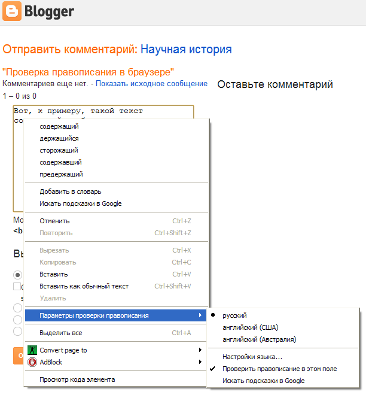This screenshot has height=395, width=366.
Task: Click the green Convert page to extension icon
Action: pos(32,350)
